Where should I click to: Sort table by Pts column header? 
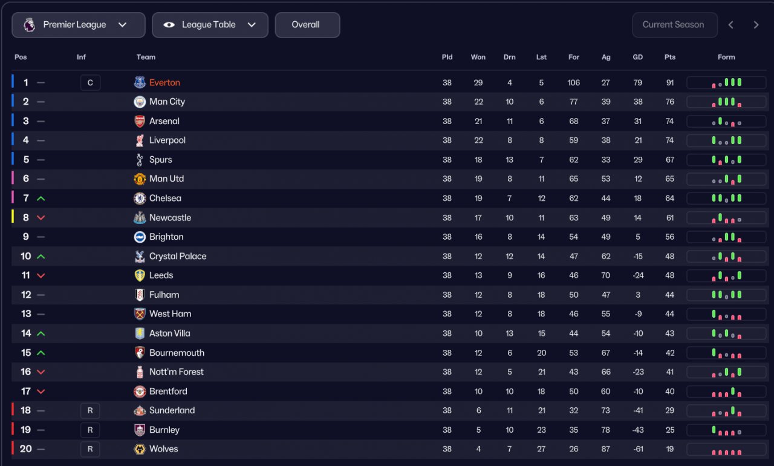coord(669,57)
